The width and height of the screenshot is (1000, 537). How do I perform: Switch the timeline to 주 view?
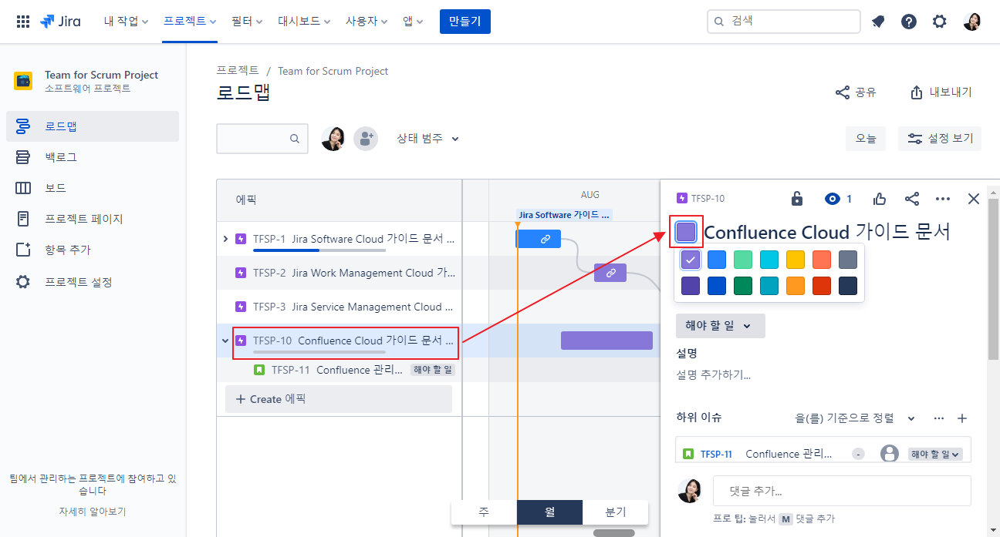pos(484,512)
